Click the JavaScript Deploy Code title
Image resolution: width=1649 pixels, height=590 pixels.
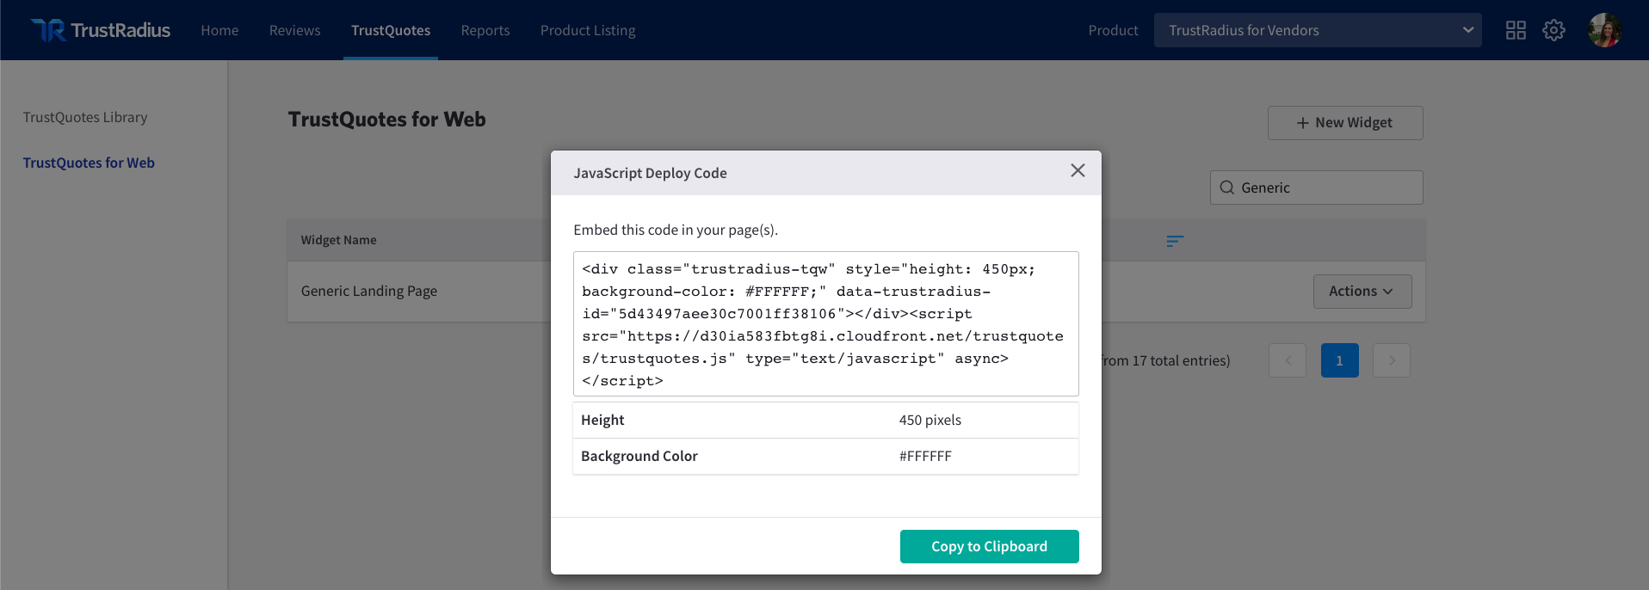coord(651,173)
